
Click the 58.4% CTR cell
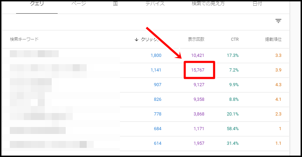click(233, 129)
